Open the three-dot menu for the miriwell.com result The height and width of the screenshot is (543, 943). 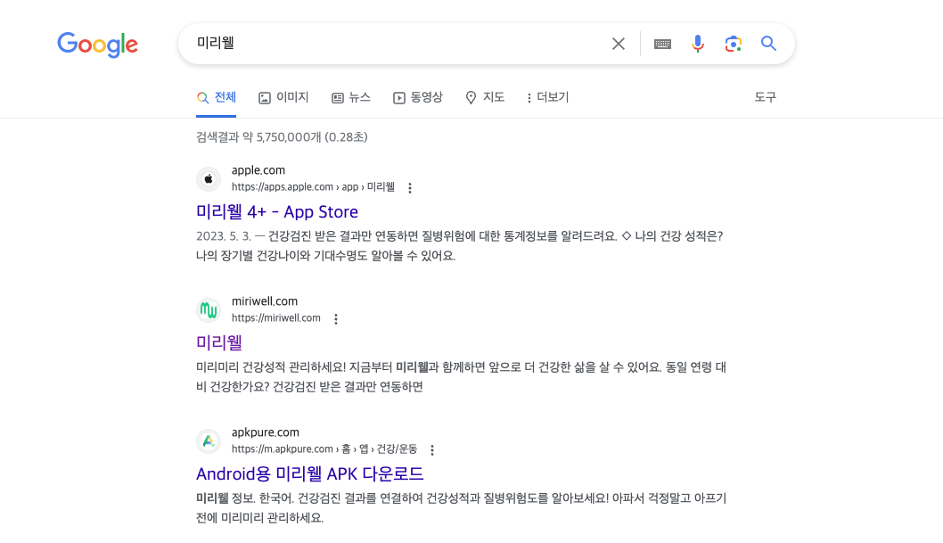click(336, 318)
